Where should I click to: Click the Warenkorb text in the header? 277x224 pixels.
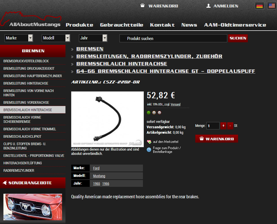click(163, 6)
